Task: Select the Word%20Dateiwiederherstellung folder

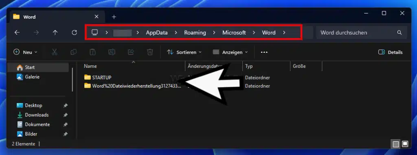Action: (137, 86)
